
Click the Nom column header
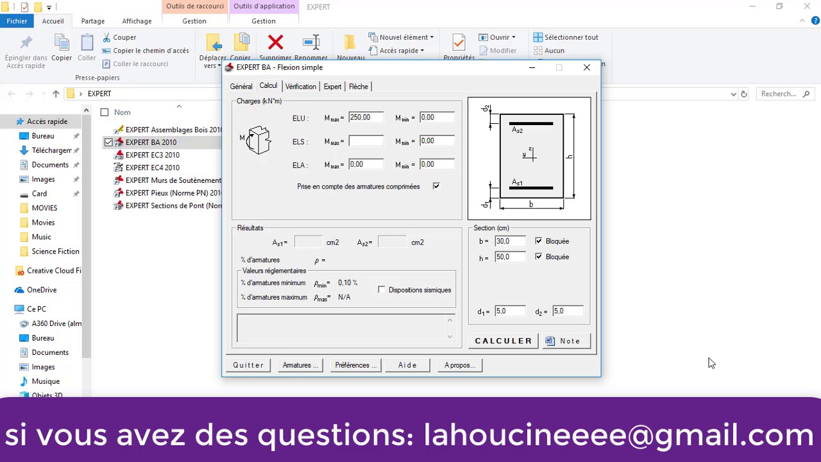[123, 112]
